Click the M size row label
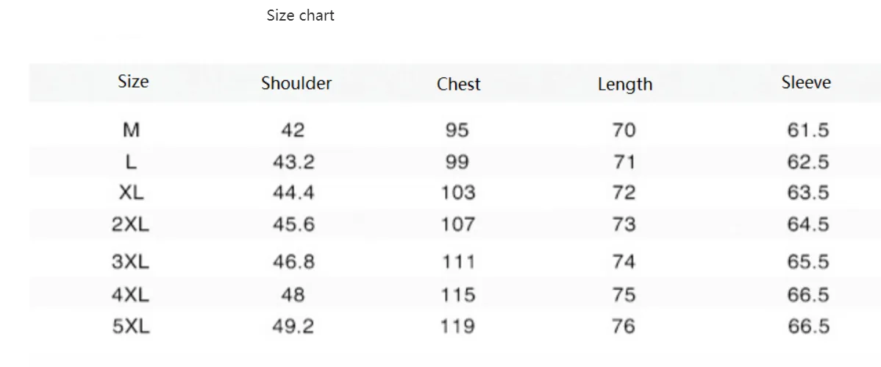Screen dimensions: 881x367 [x=131, y=130]
